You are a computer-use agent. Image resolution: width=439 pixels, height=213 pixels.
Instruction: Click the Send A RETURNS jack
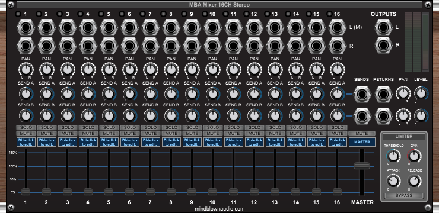(x=384, y=94)
